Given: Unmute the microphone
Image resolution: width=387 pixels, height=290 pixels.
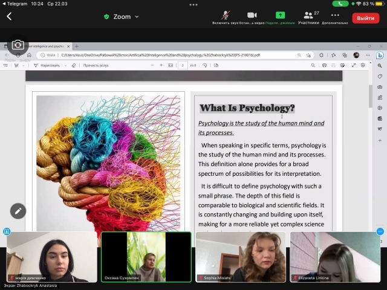Looking at the screenshot, I should tap(226, 15).
